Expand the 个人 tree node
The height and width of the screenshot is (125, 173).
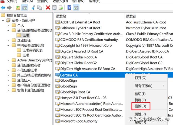[x=8, y=26]
